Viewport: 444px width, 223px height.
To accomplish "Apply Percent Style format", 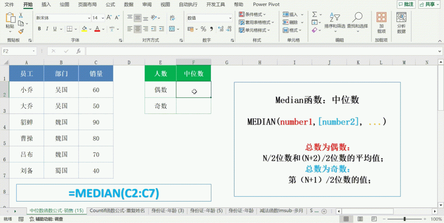I will click(203, 29).
